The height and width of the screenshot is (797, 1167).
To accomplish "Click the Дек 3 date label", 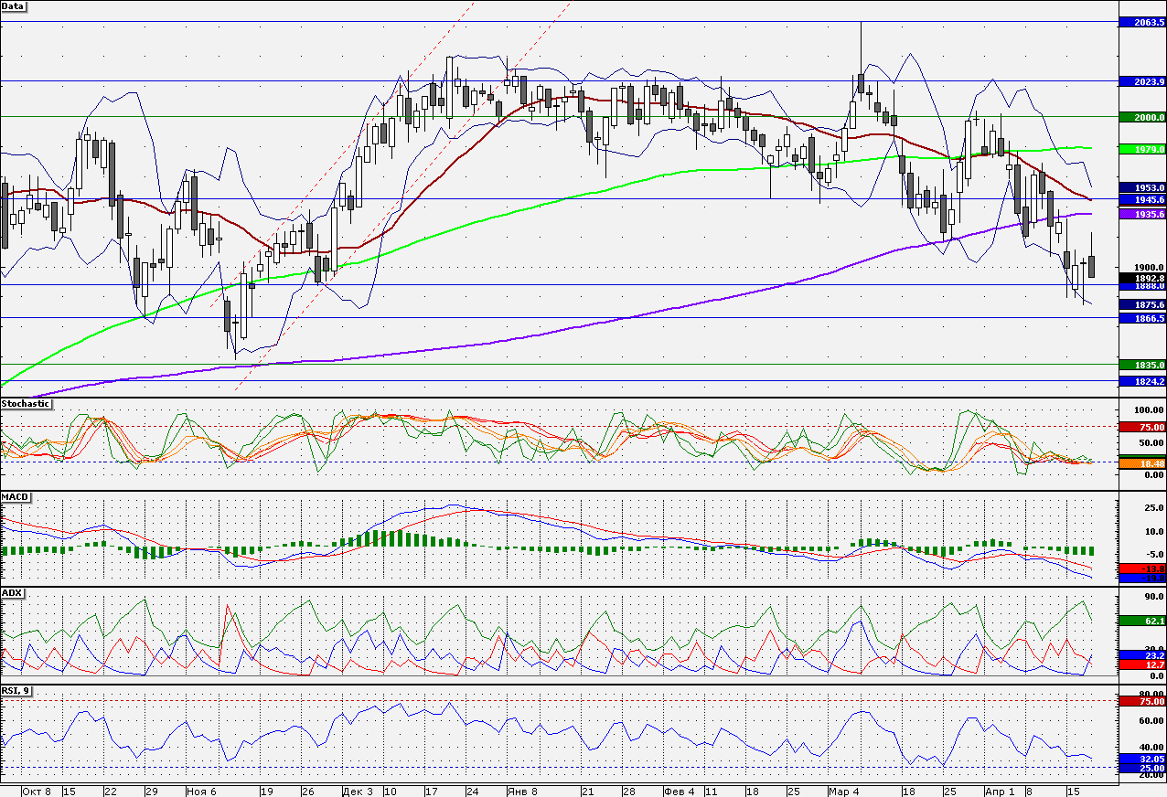I will (x=359, y=791).
